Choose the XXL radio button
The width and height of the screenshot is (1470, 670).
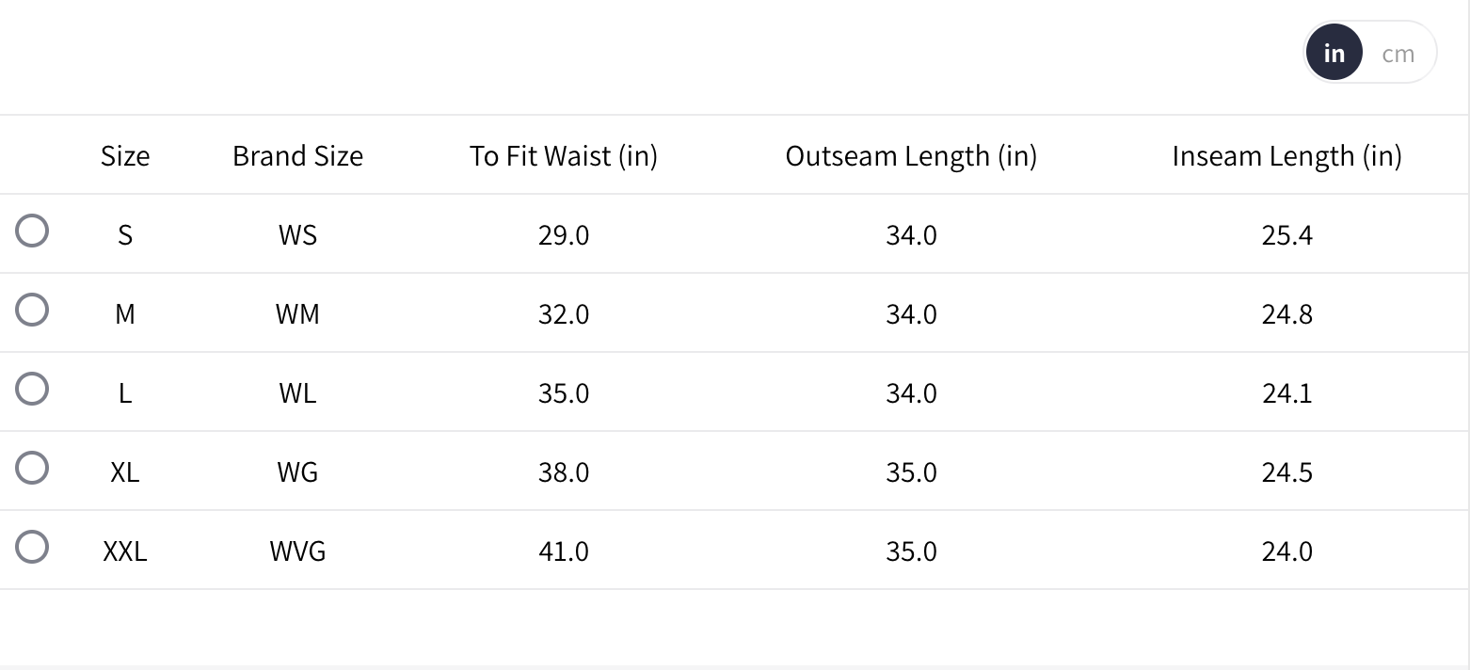(x=32, y=547)
